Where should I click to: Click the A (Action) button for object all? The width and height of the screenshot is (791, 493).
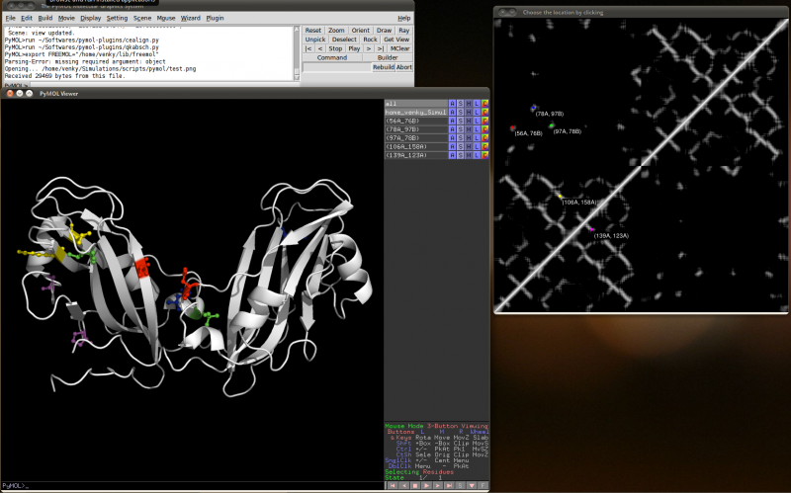pyautogui.click(x=453, y=104)
